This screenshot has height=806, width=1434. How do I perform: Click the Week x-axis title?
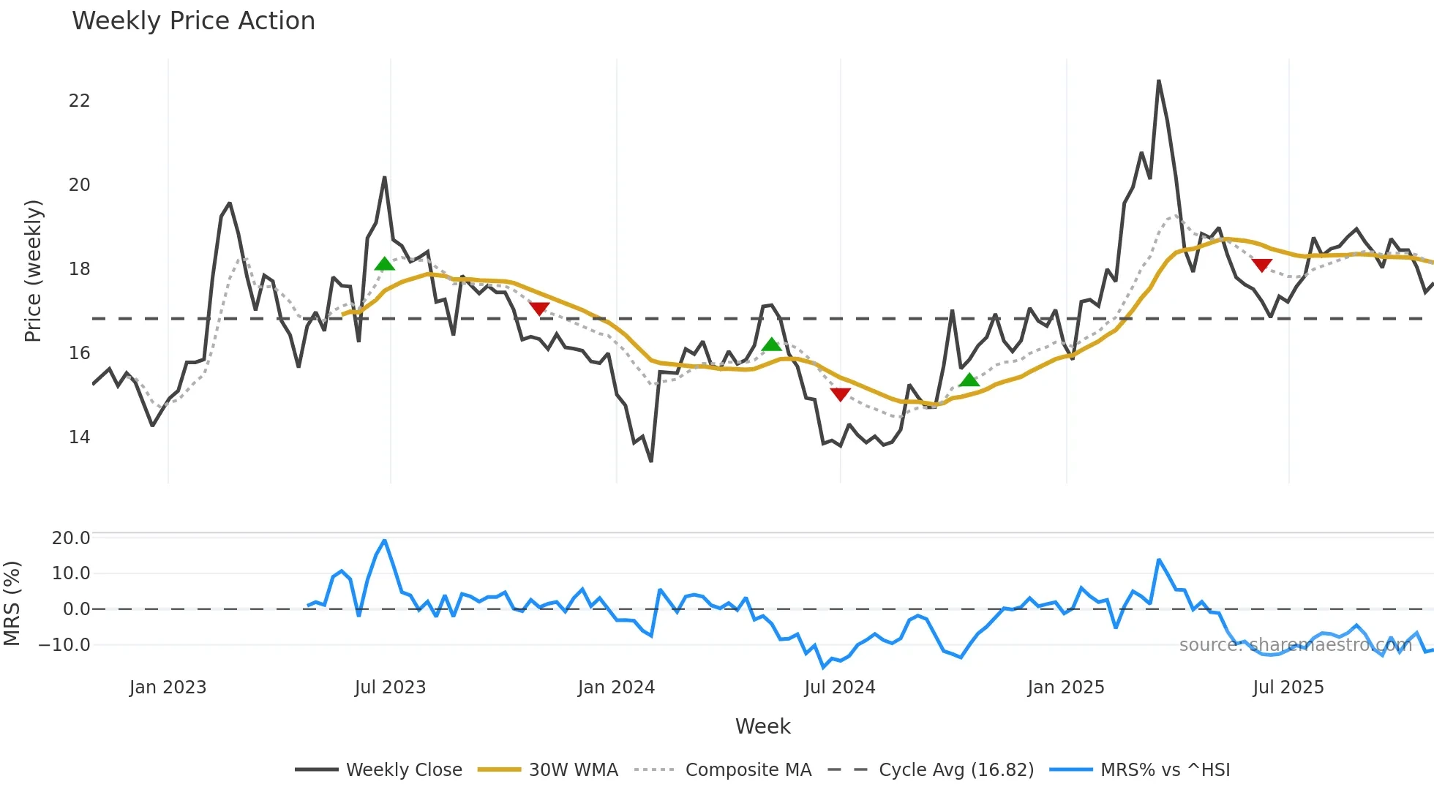pyautogui.click(x=763, y=726)
